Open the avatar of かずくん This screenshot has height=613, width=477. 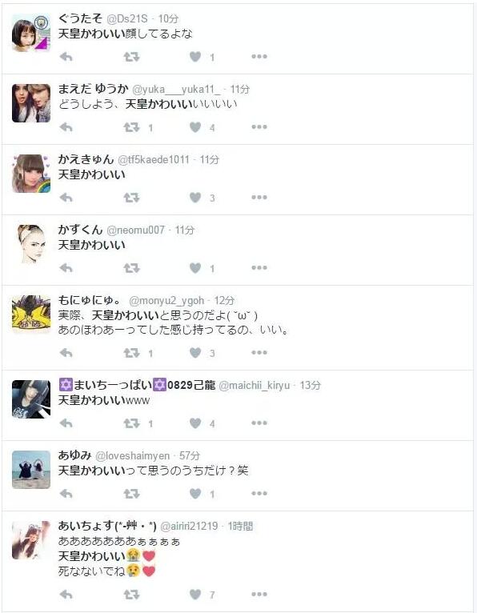coord(31,244)
